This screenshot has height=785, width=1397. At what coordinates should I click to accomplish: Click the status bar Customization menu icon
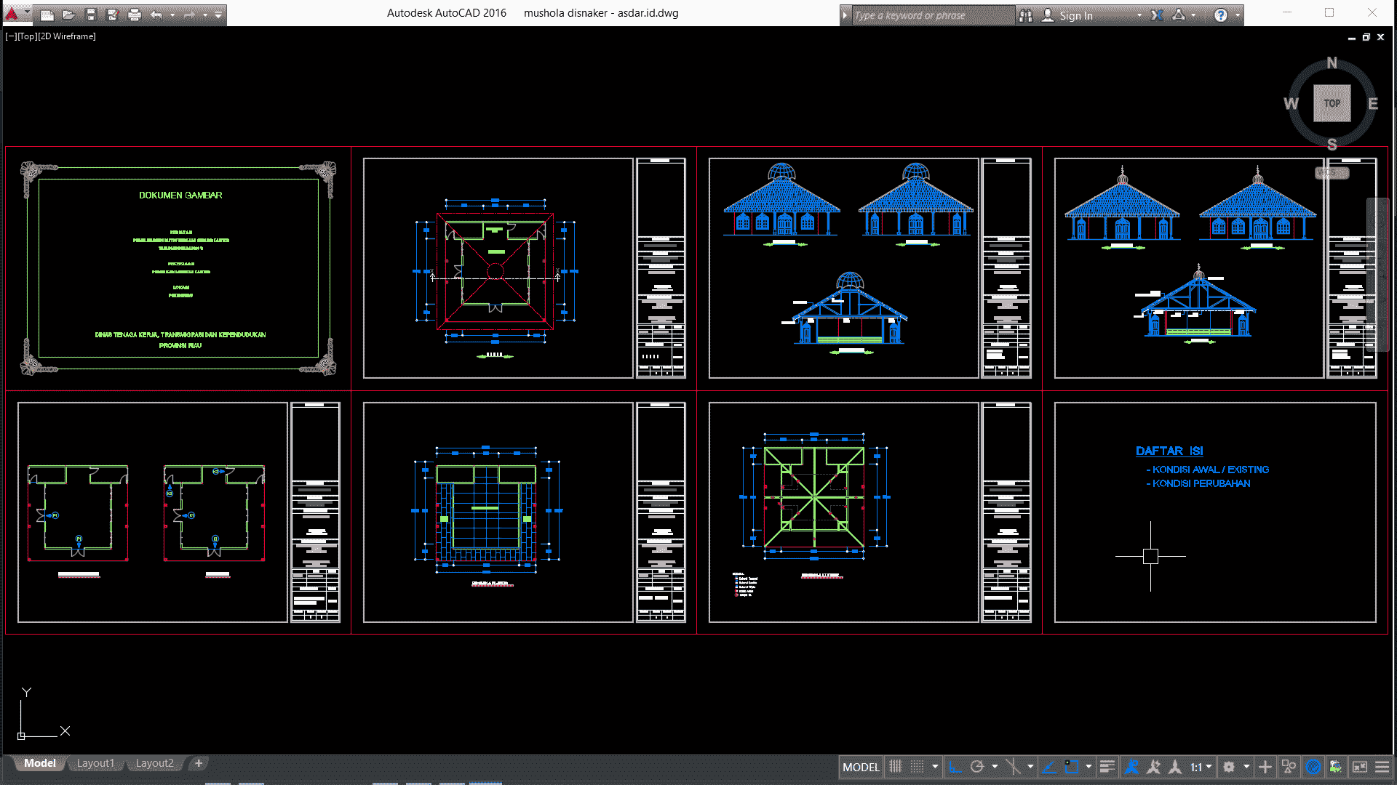[x=1382, y=767]
